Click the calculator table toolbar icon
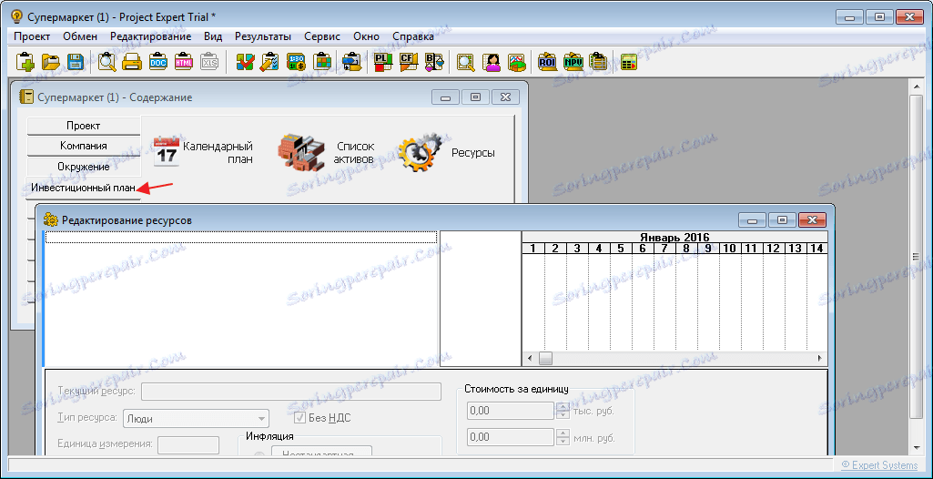This screenshot has height=479, width=933. (628, 63)
